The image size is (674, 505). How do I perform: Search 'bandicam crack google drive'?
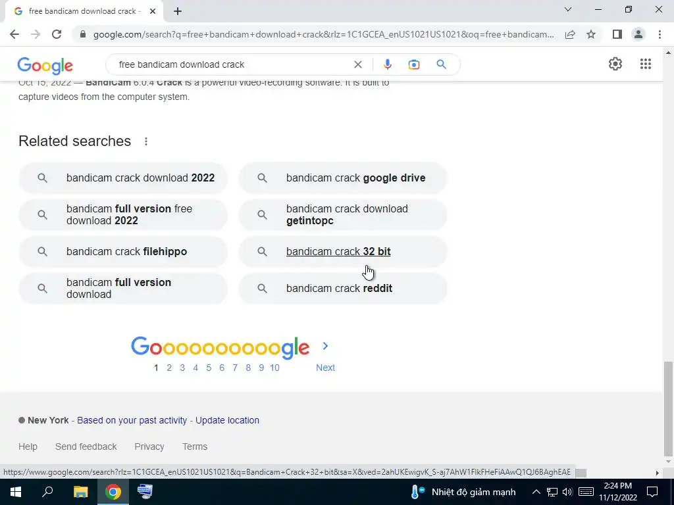343,178
